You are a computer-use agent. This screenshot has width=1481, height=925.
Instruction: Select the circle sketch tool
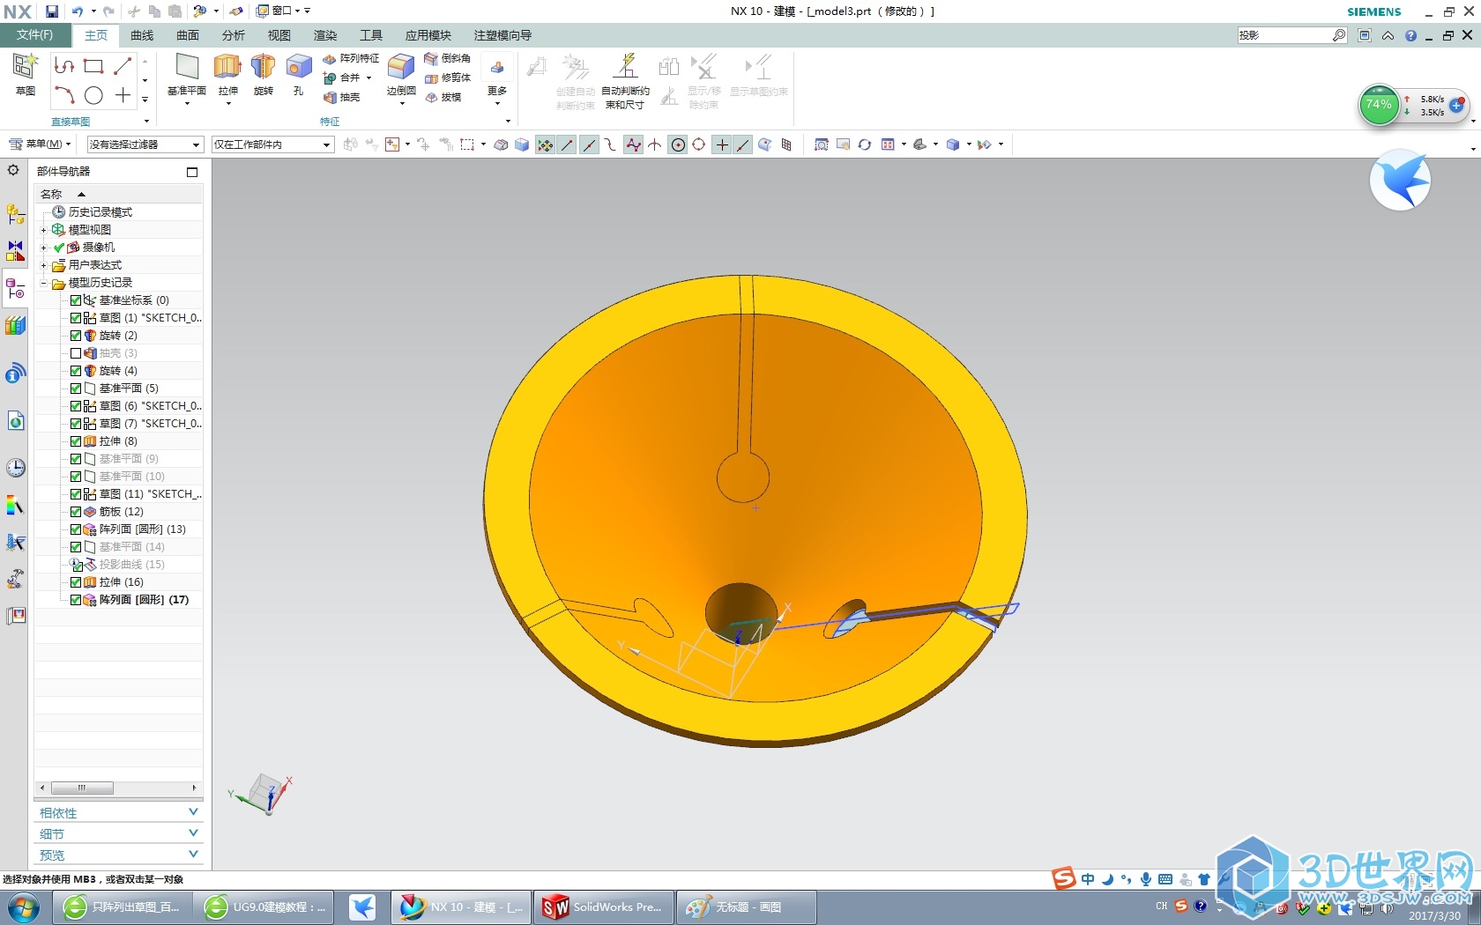[x=93, y=95]
